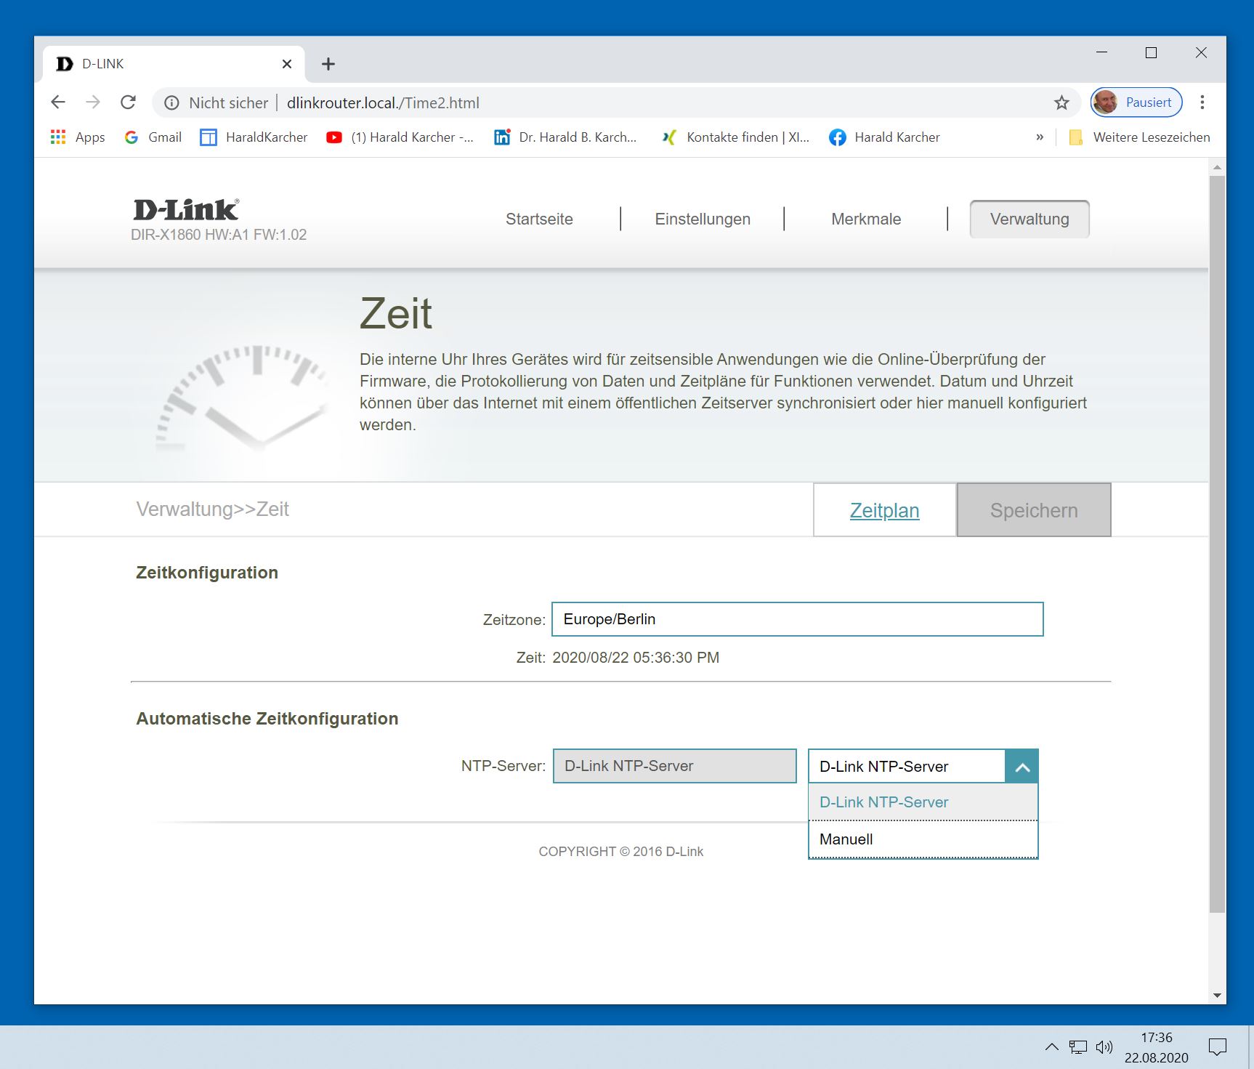Open the Facebook Harald Karcher bookmark
The height and width of the screenshot is (1069, 1254).
click(x=884, y=137)
